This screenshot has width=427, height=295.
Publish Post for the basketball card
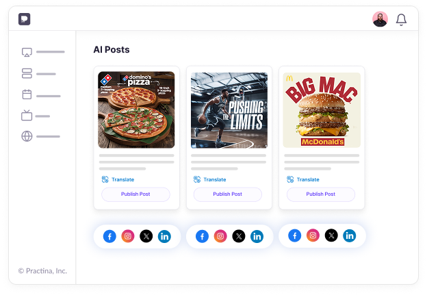[x=228, y=194]
